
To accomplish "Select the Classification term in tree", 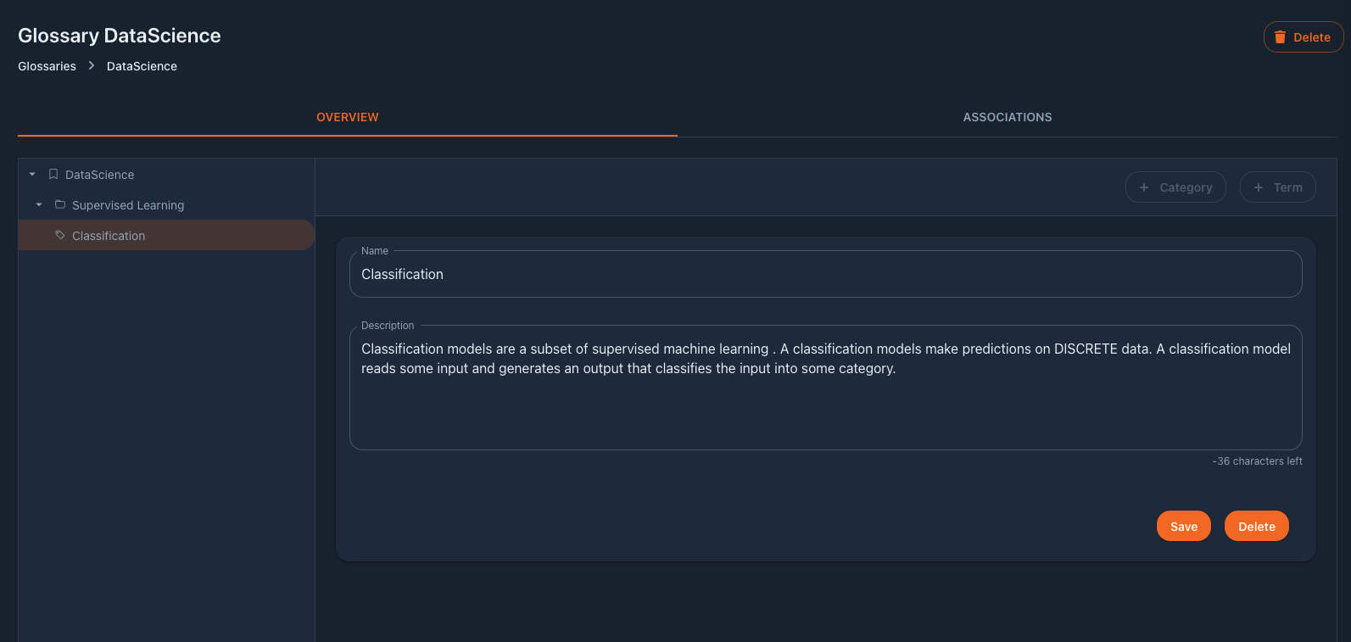I will 166,235.
